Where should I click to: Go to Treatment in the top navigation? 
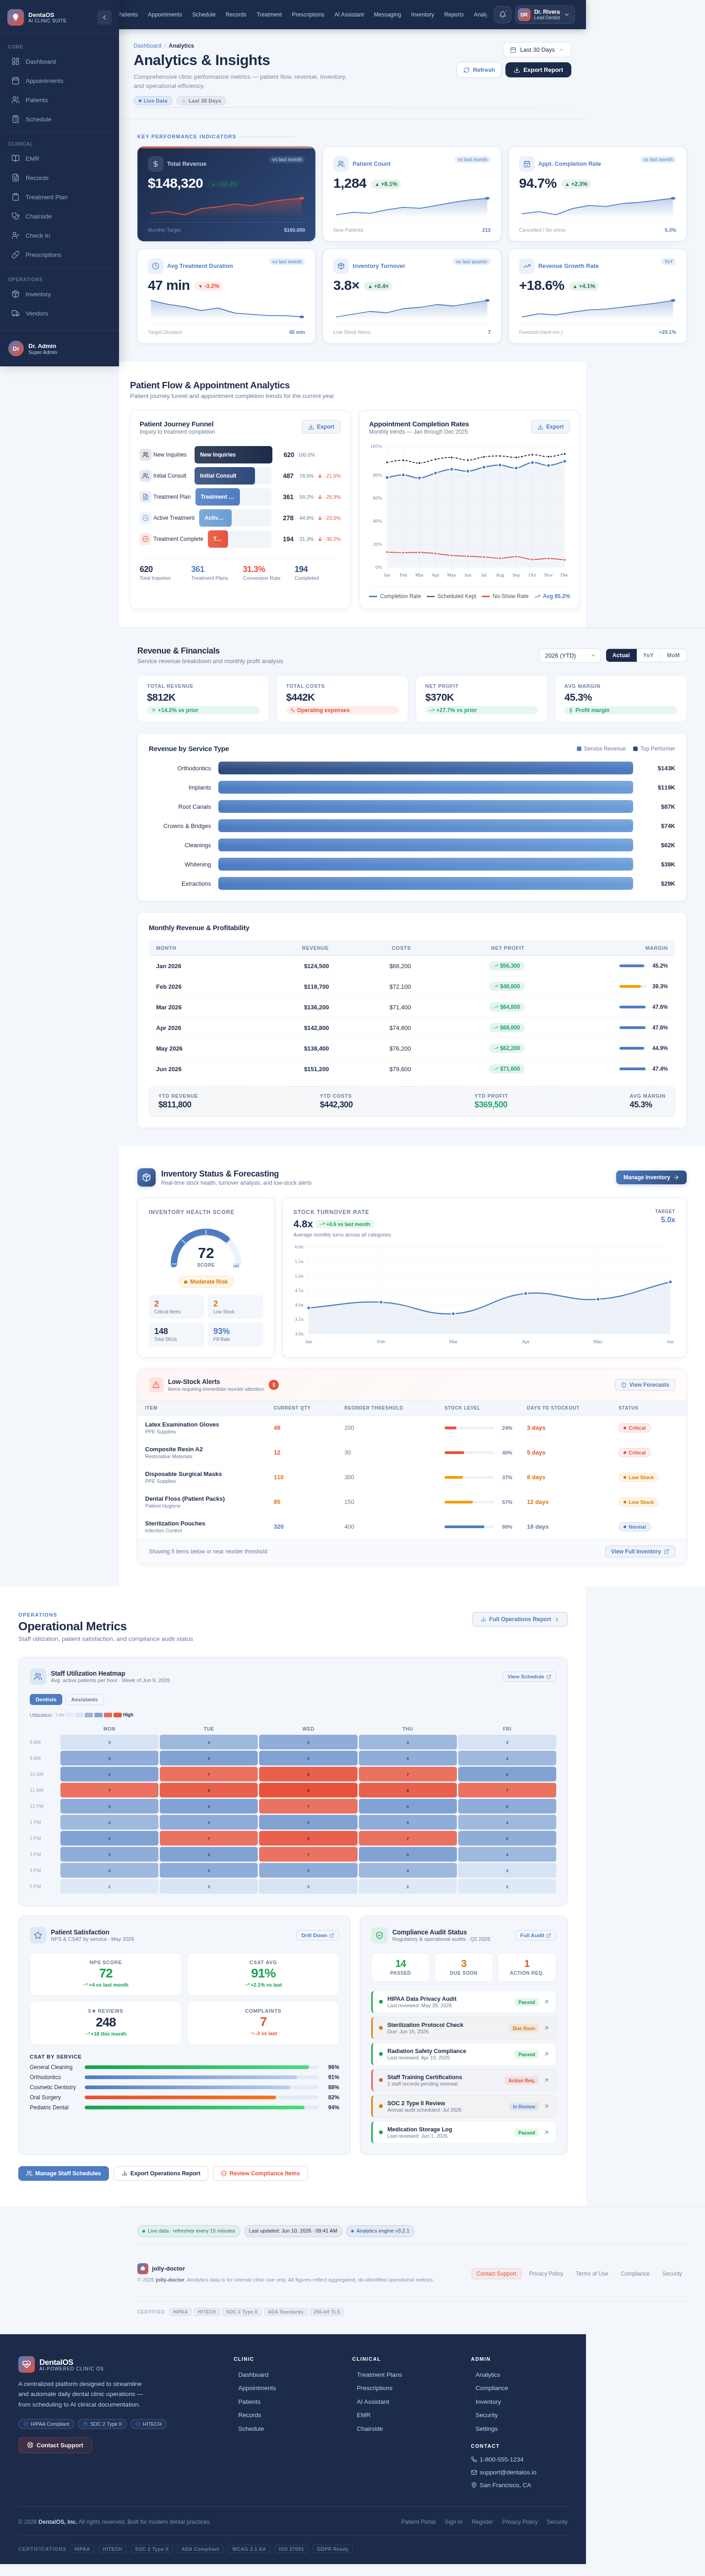(269, 14)
